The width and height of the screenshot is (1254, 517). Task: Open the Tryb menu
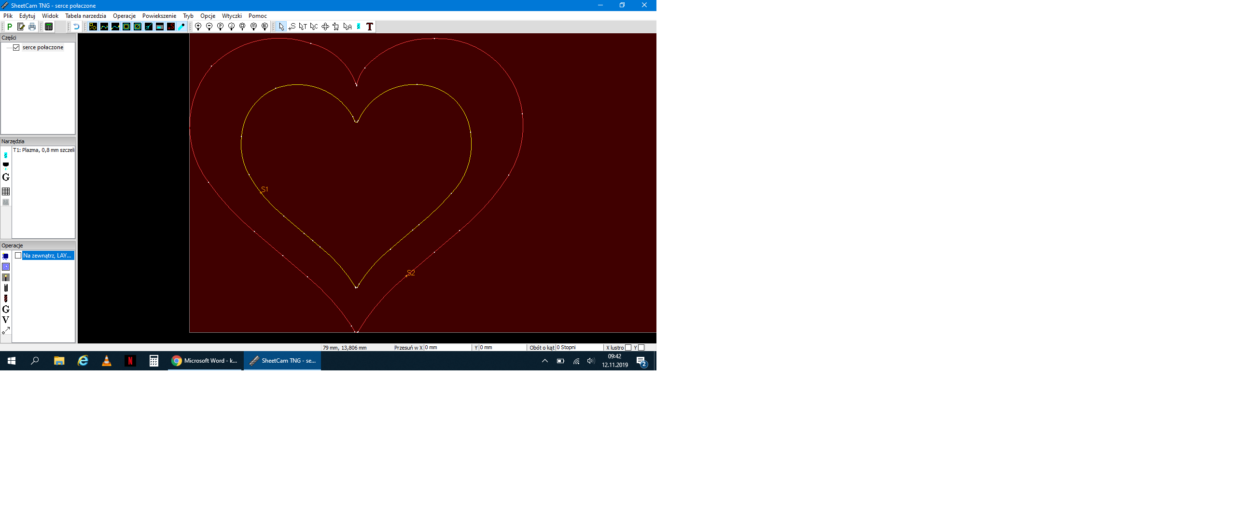coord(188,16)
